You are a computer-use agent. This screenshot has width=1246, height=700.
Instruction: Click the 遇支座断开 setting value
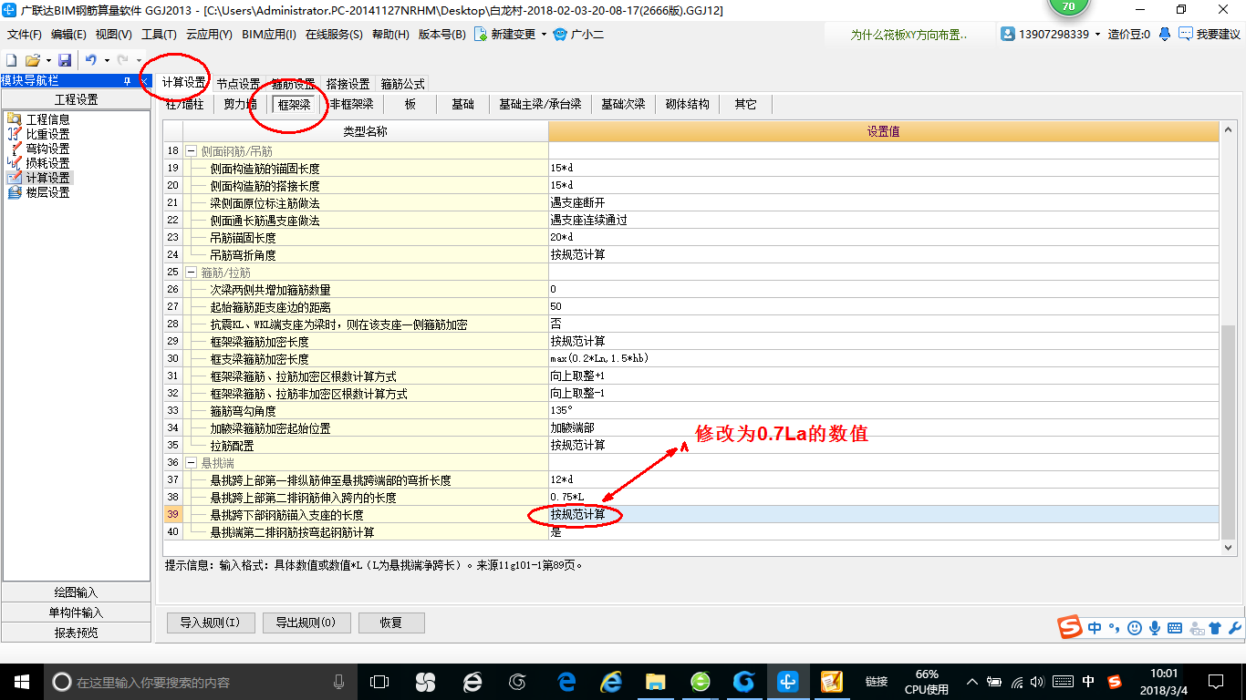click(883, 203)
